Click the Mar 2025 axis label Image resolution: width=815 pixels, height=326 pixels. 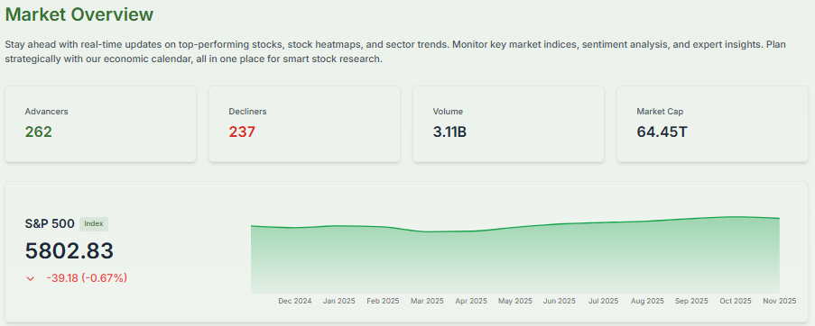pos(427,301)
